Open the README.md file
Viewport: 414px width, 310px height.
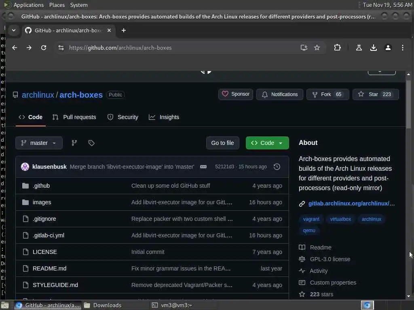49,268
